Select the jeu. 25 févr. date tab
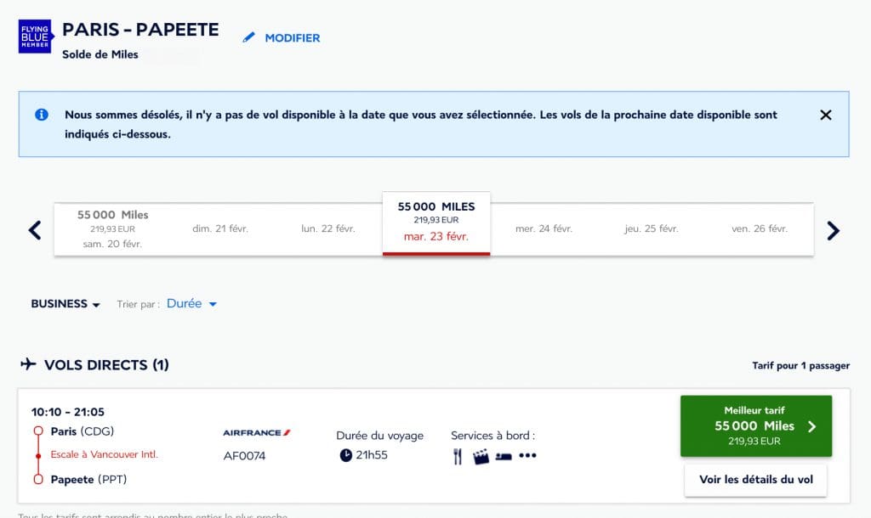This screenshot has width=871, height=518. click(x=651, y=228)
